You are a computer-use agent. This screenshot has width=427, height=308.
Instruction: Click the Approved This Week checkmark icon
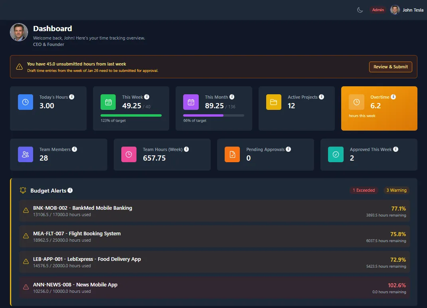click(x=336, y=154)
